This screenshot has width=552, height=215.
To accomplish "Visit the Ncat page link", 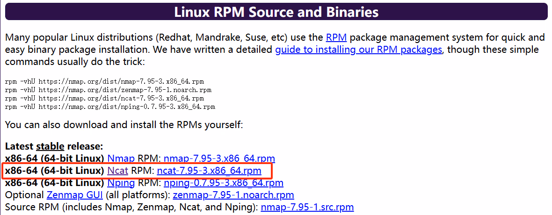I will click(117, 171).
